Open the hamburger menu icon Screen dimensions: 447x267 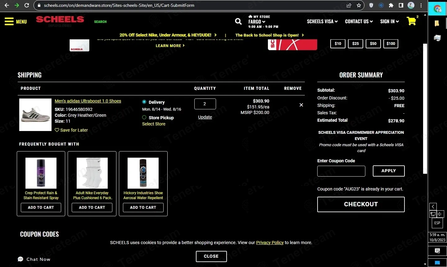tap(9, 21)
